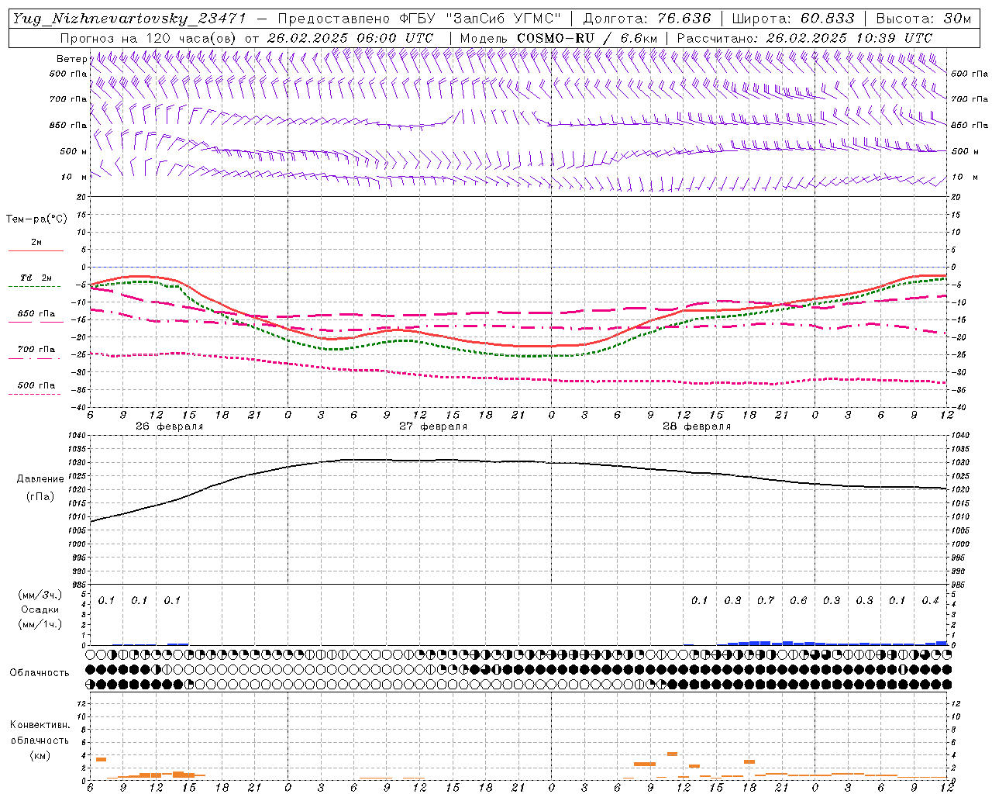992x794 pixels.
Task: Click the -40 tick on right temperature axis
Action: tap(958, 407)
